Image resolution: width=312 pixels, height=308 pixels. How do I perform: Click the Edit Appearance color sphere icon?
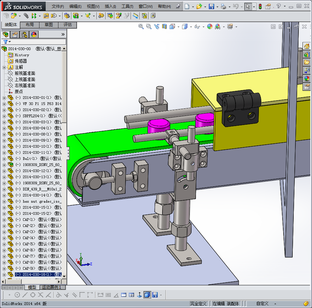coord(210,26)
